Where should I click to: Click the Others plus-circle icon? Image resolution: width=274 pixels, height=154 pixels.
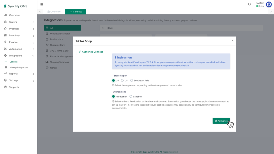tap(47, 68)
